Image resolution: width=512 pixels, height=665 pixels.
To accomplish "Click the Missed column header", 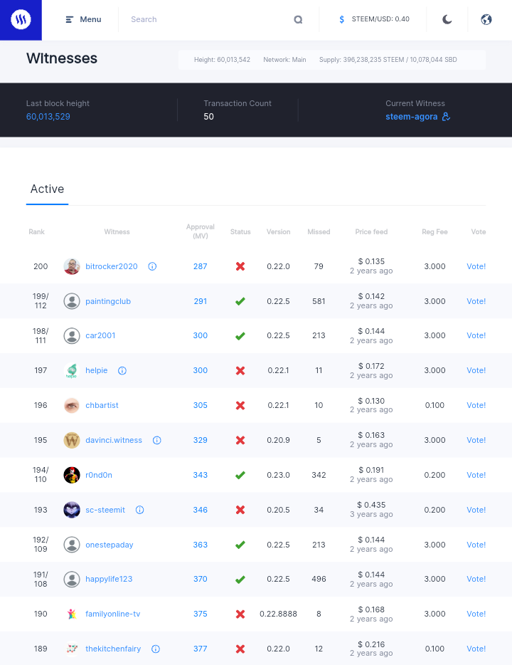I will (x=319, y=232).
